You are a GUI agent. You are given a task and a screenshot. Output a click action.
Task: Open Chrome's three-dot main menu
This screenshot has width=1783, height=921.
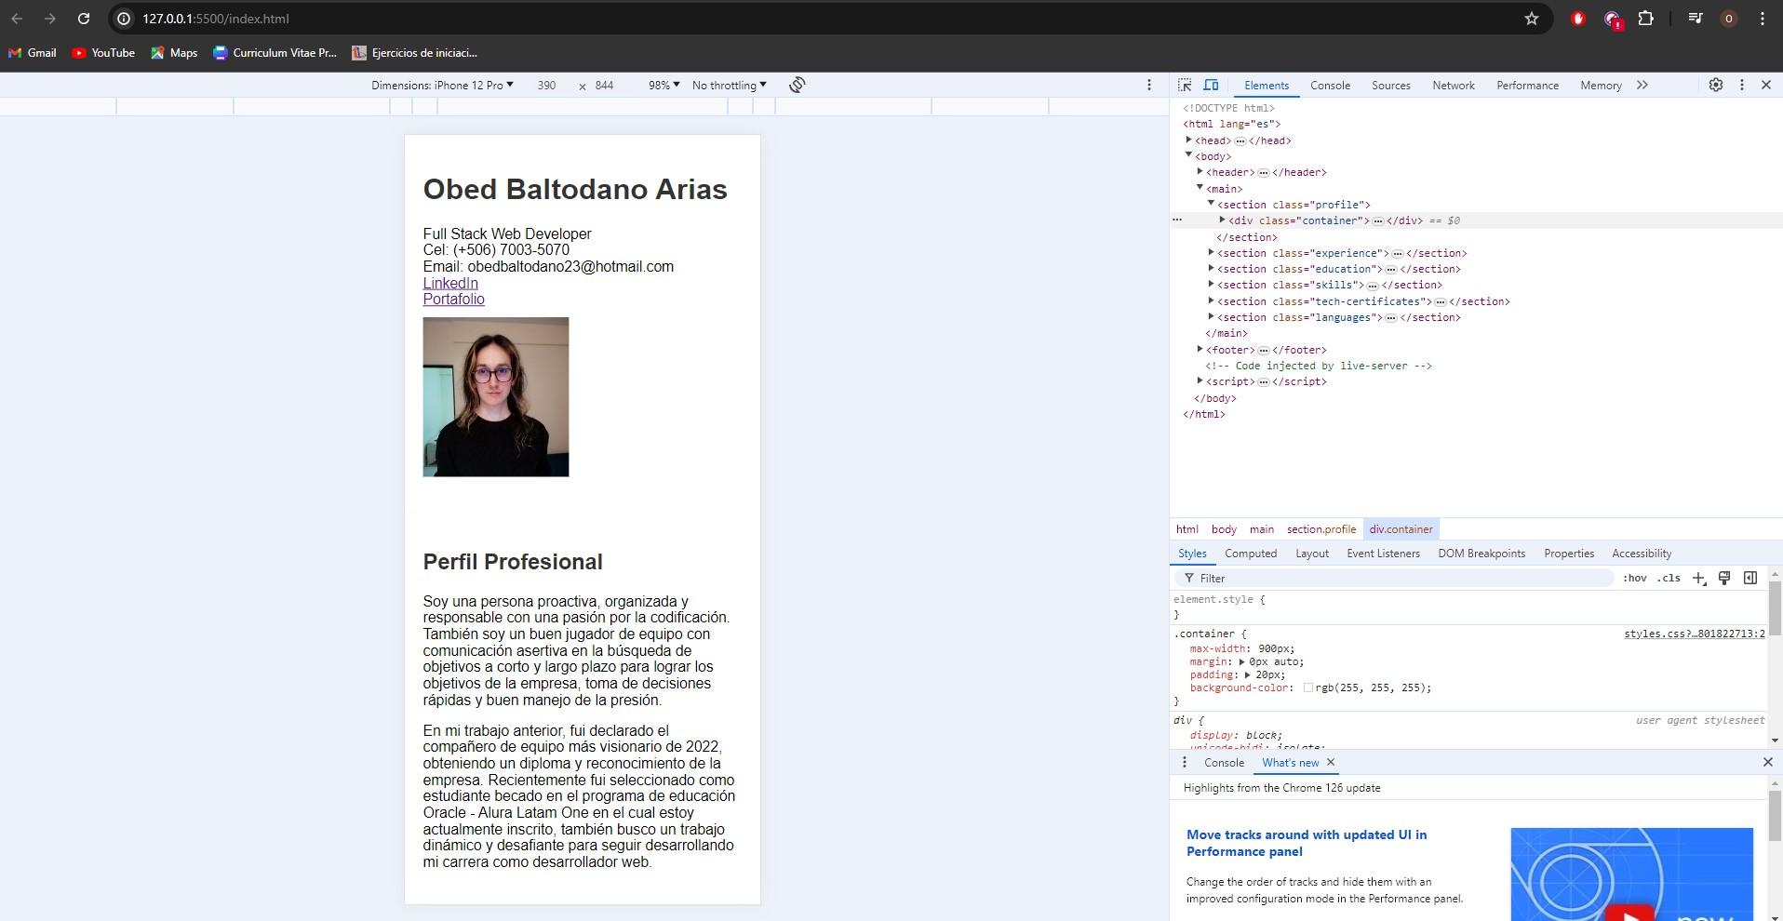click(x=1763, y=19)
